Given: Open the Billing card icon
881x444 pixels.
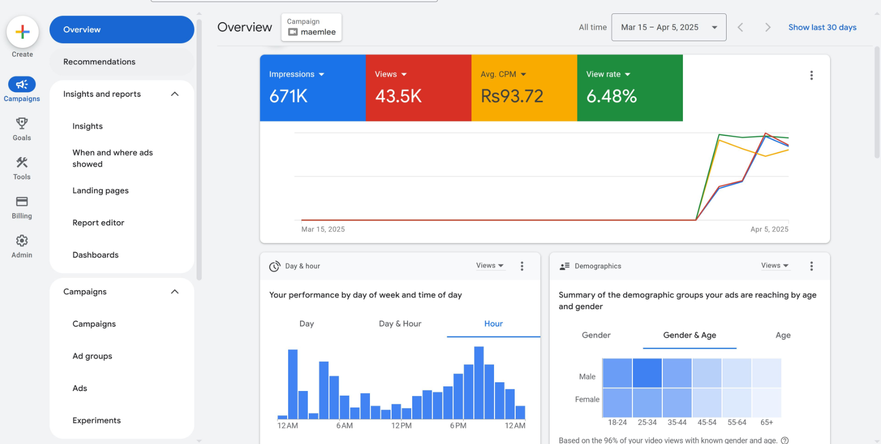Looking at the screenshot, I should pyautogui.click(x=22, y=202).
